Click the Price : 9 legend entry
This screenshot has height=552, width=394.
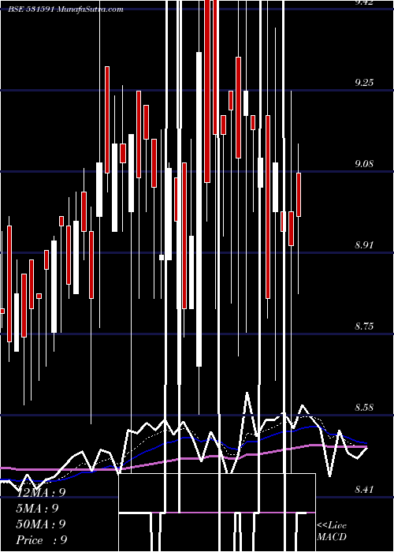coord(42,540)
